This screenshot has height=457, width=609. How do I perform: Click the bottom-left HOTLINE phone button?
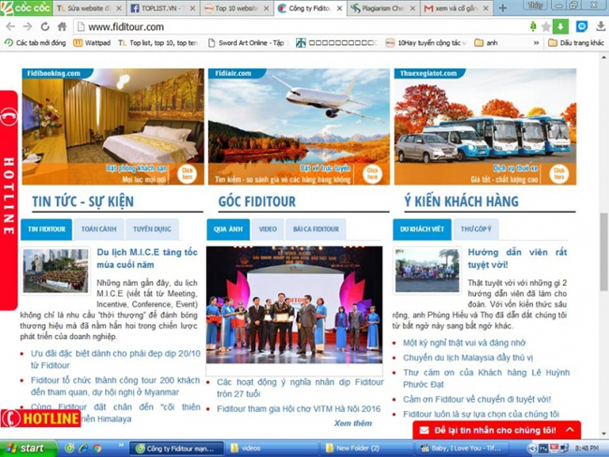coord(40,419)
